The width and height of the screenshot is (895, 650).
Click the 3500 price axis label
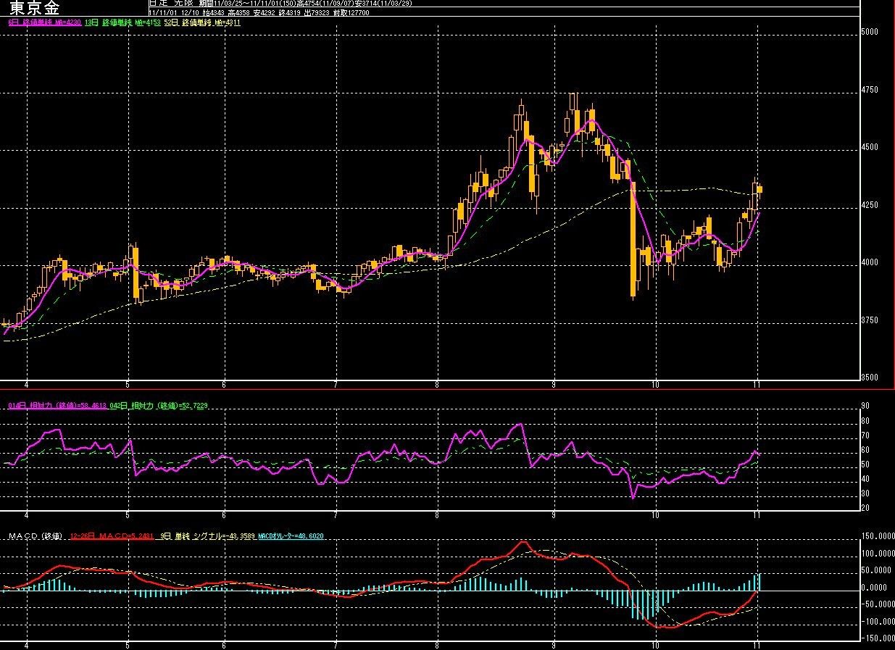[871, 378]
